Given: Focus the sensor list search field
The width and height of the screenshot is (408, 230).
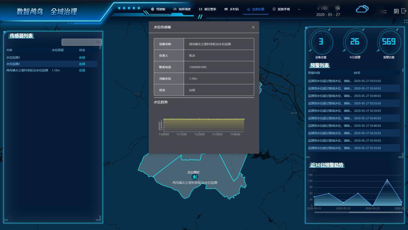Looking at the screenshot, I should click(x=82, y=42).
